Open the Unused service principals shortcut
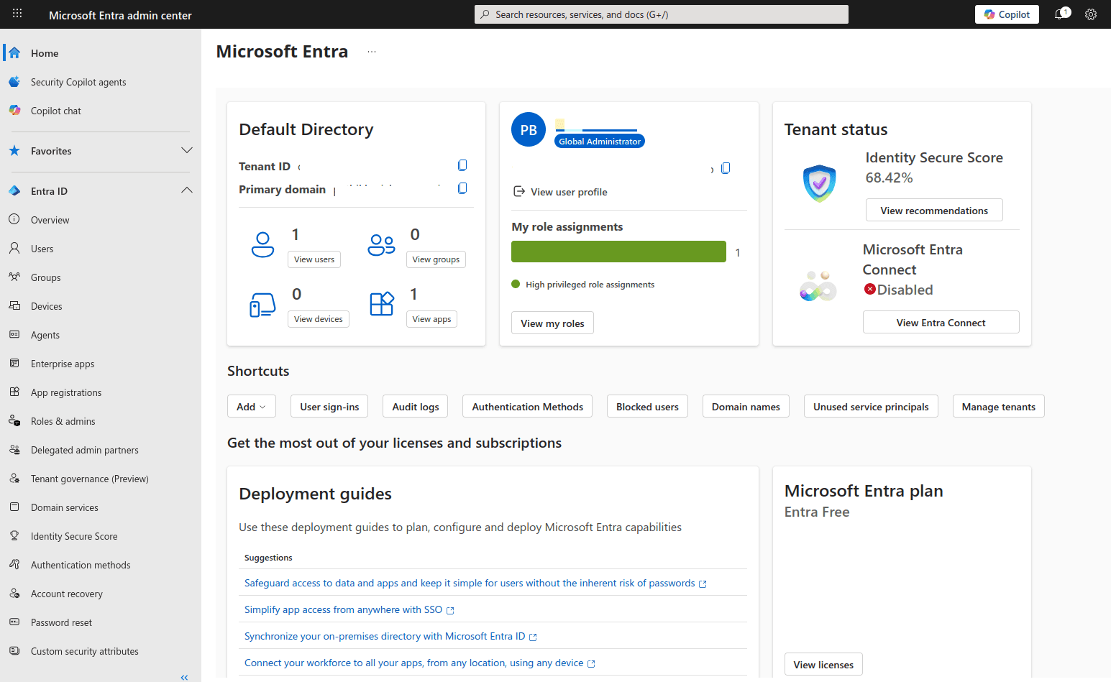 click(x=871, y=407)
